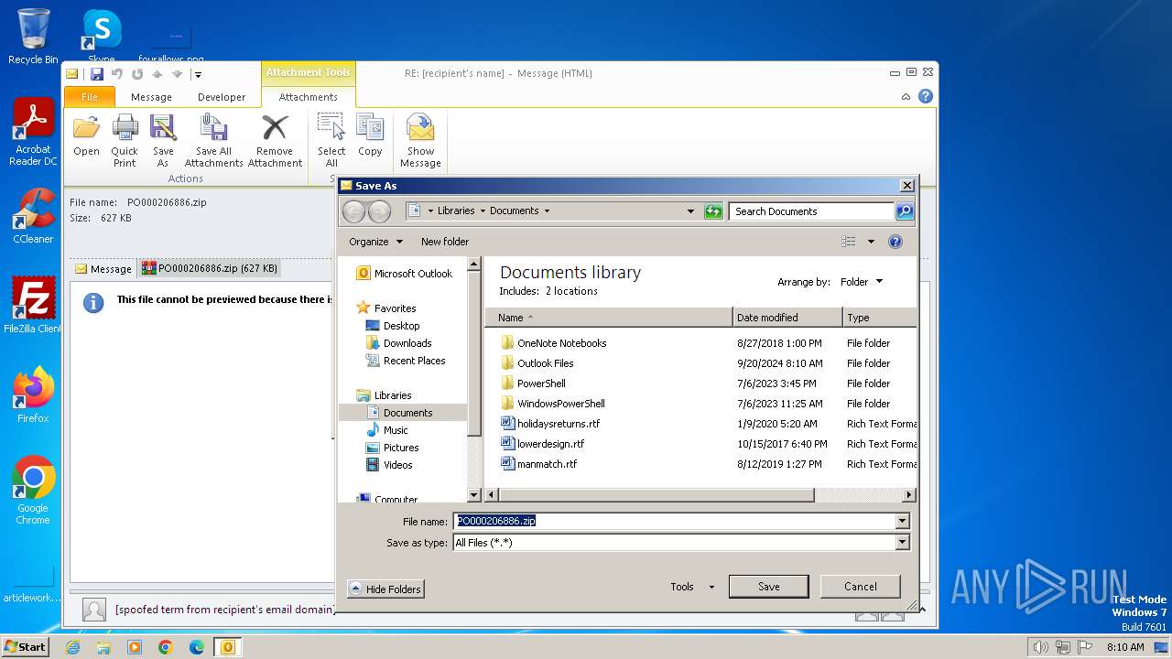Click the search magnifier icon
This screenshot has width=1172, height=659.
coord(904,211)
